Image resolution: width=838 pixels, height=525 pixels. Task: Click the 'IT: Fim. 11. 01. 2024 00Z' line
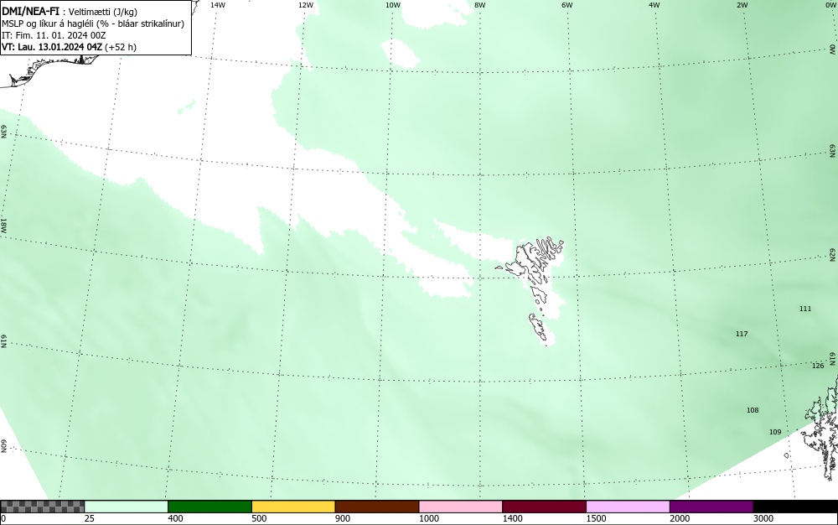coord(54,35)
